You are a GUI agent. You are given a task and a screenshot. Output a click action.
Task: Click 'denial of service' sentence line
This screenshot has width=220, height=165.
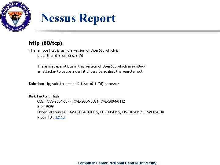(x=90, y=71)
